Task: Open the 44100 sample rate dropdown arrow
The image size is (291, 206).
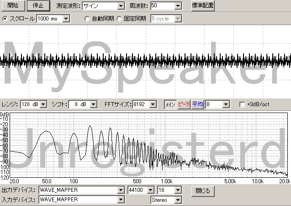Action: [150, 190]
